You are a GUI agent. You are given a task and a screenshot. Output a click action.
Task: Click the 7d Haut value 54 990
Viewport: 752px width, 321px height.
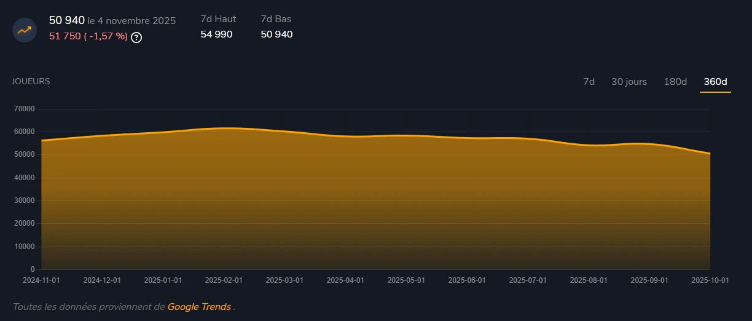216,34
